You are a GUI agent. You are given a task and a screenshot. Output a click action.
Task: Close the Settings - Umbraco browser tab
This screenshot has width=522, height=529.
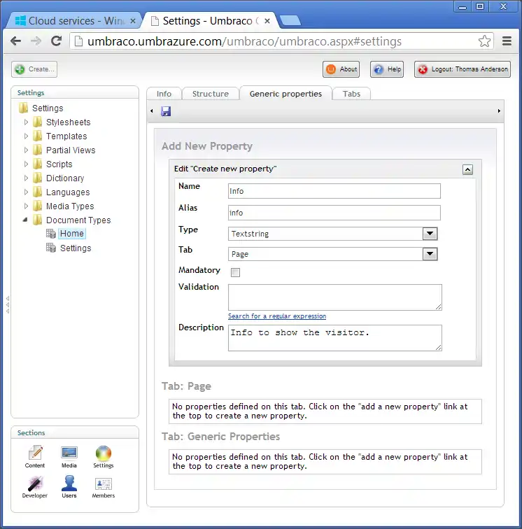click(267, 21)
